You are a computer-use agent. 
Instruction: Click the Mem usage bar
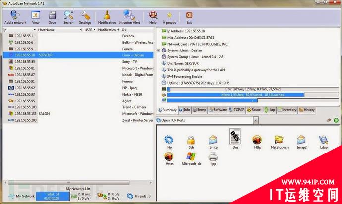(253, 95)
